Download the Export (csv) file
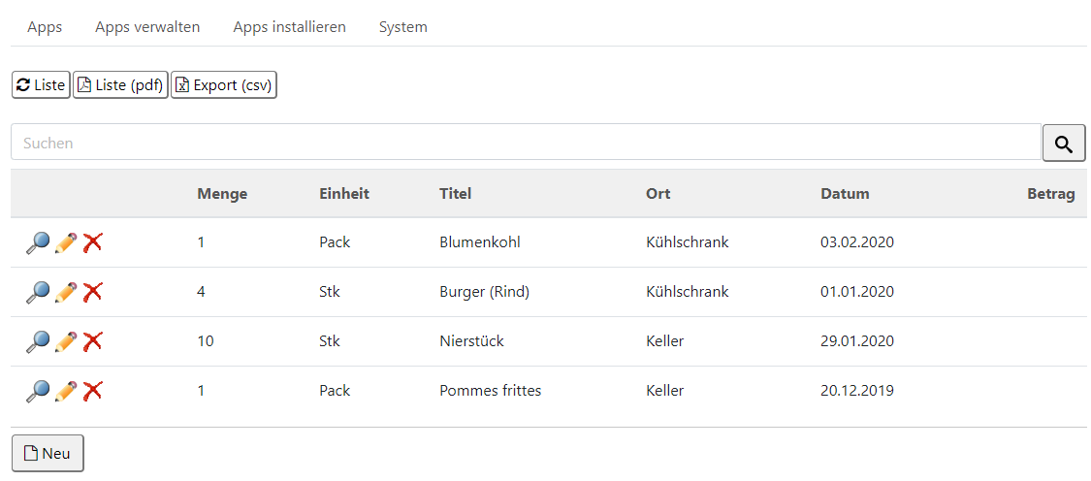Screen dimensions: 1091x481 point(224,85)
